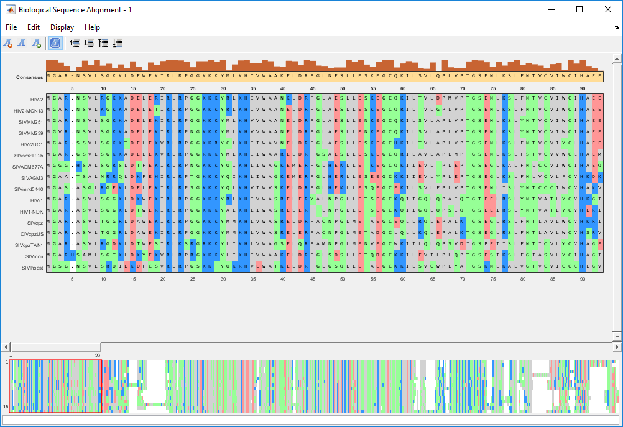Viewport: 623px width, 427px height.
Task: Open the File menu
Action: (x=11, y=27)
